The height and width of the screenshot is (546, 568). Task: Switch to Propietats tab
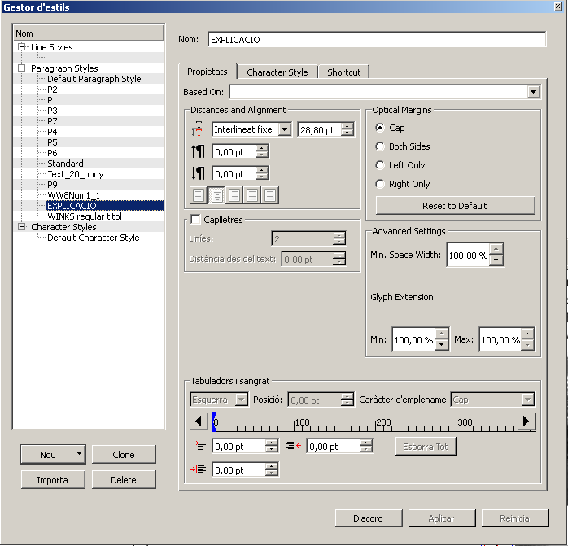pyautogui.click(x=208, y=72)
